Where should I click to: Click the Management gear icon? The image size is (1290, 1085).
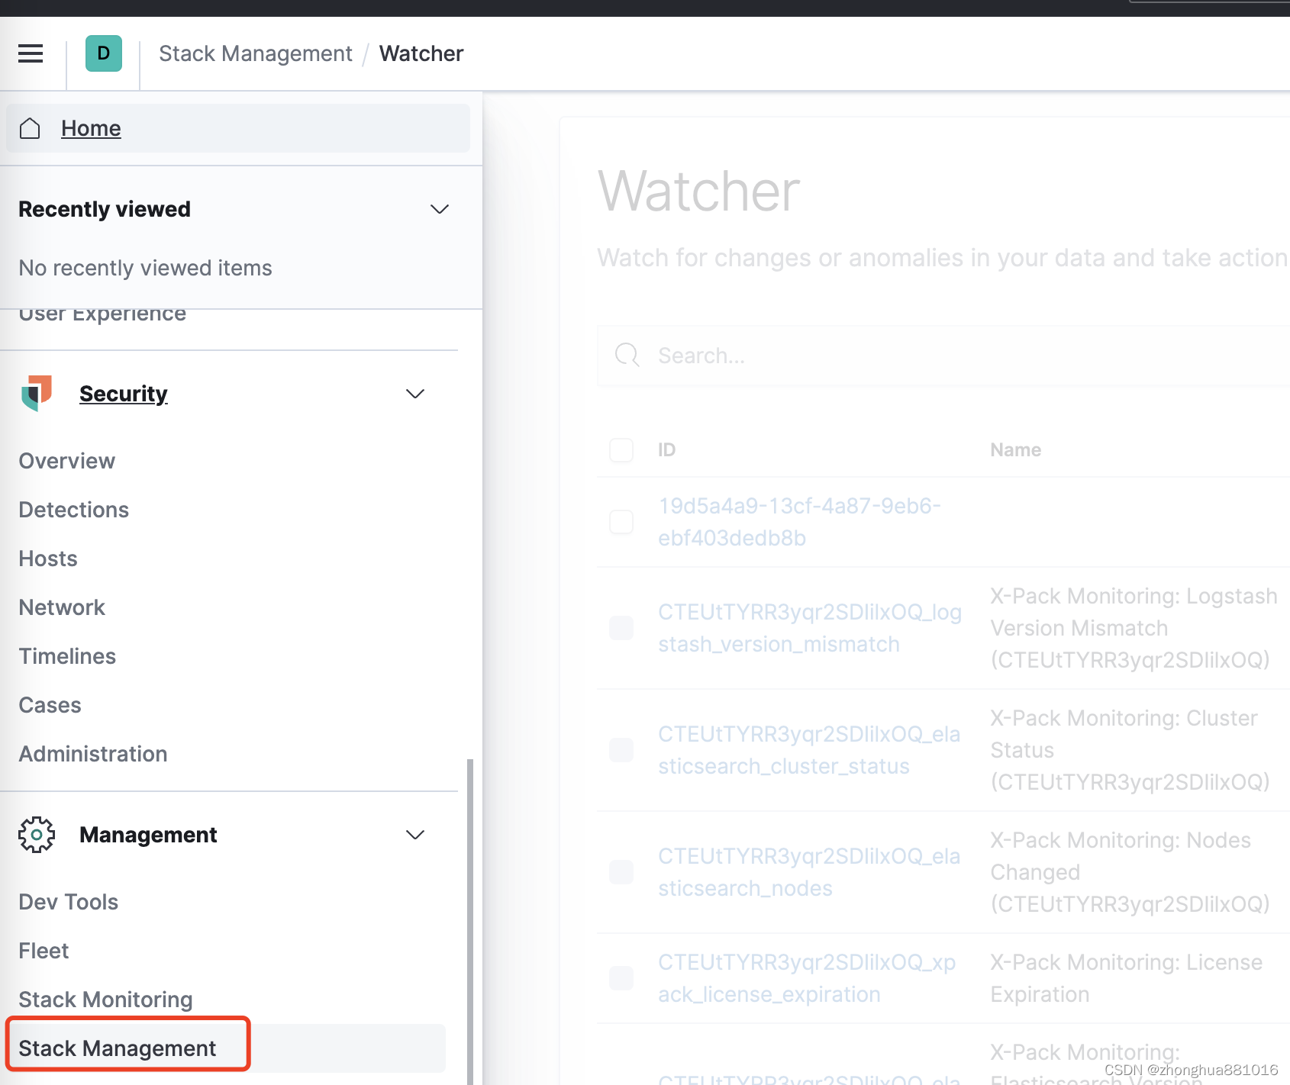[x=37, y=835]
